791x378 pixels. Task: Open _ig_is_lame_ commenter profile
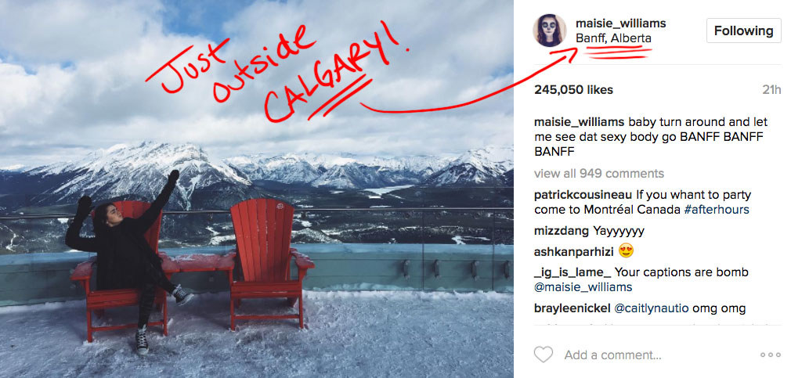[x=572, y=272]
